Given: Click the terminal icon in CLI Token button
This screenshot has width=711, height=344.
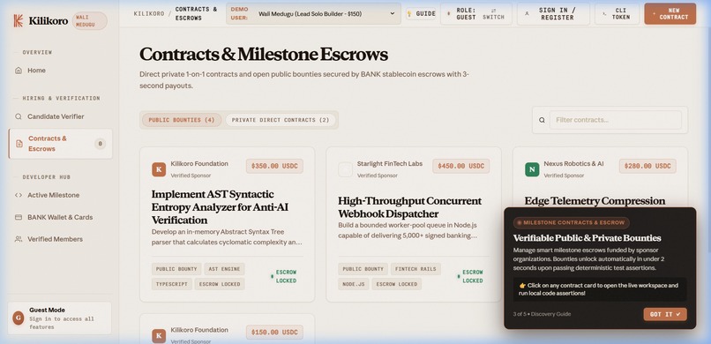Looking at the screenshot, I should coord(604,13).
